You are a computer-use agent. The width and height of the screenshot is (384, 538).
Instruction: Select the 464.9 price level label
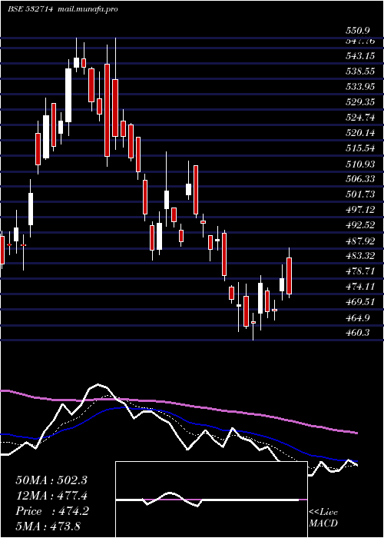[x=357, y=318]
